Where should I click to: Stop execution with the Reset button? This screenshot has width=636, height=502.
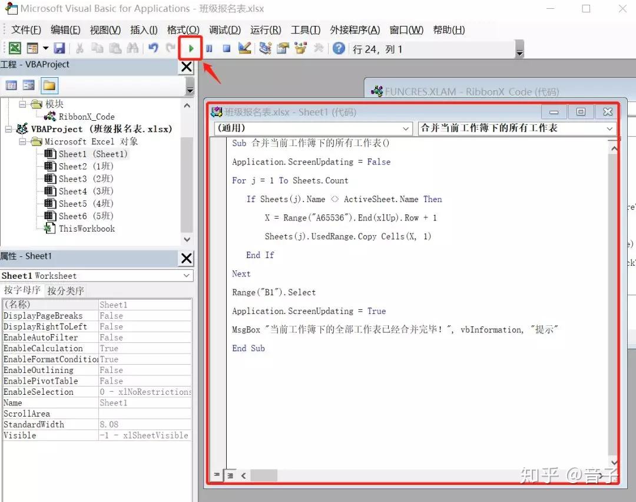[x=226, y=49]
